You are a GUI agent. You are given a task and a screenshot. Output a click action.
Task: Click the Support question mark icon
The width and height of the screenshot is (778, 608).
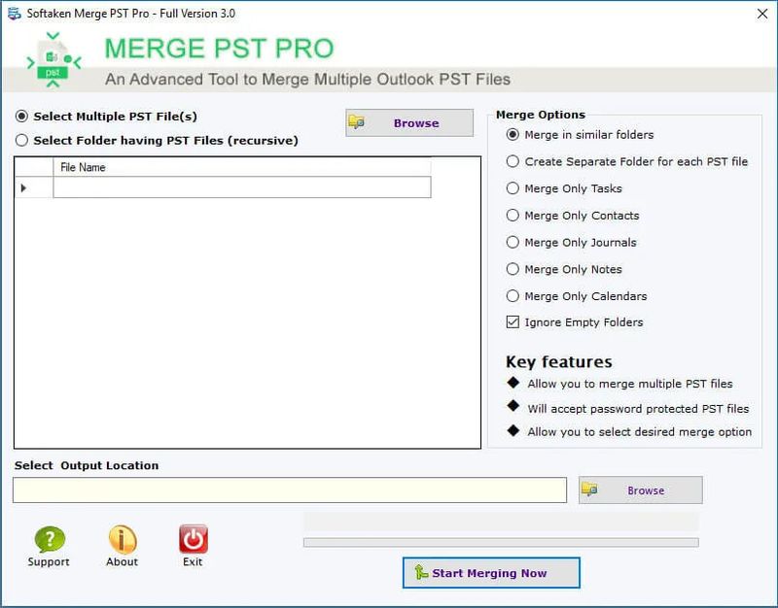(x=50, y=539)
